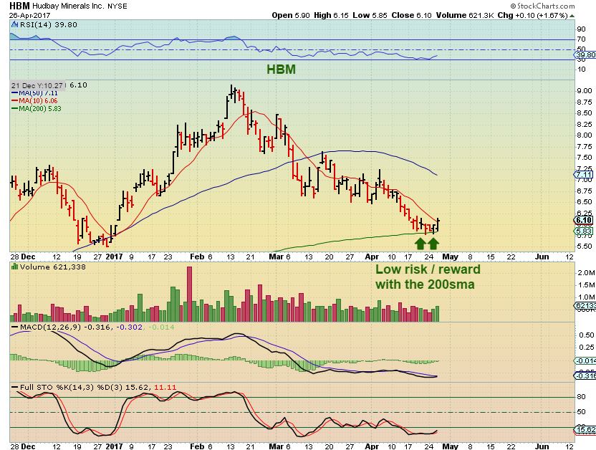Click the 70 level label in RSI panel
Image resolution: width=596 pixels, height=450 pixels.
[x=581, y=39]
